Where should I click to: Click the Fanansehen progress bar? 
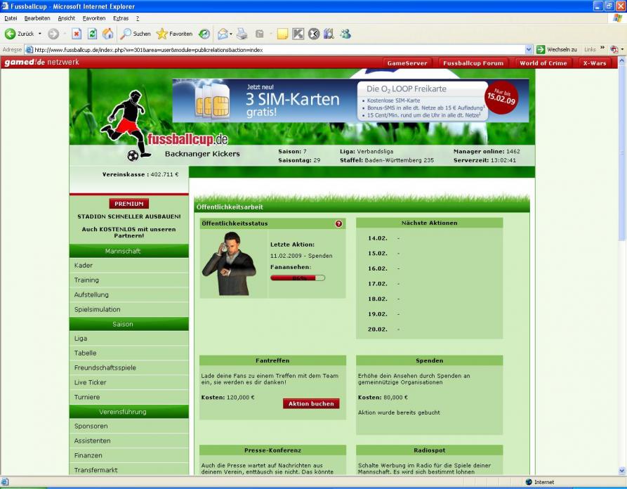298,278
